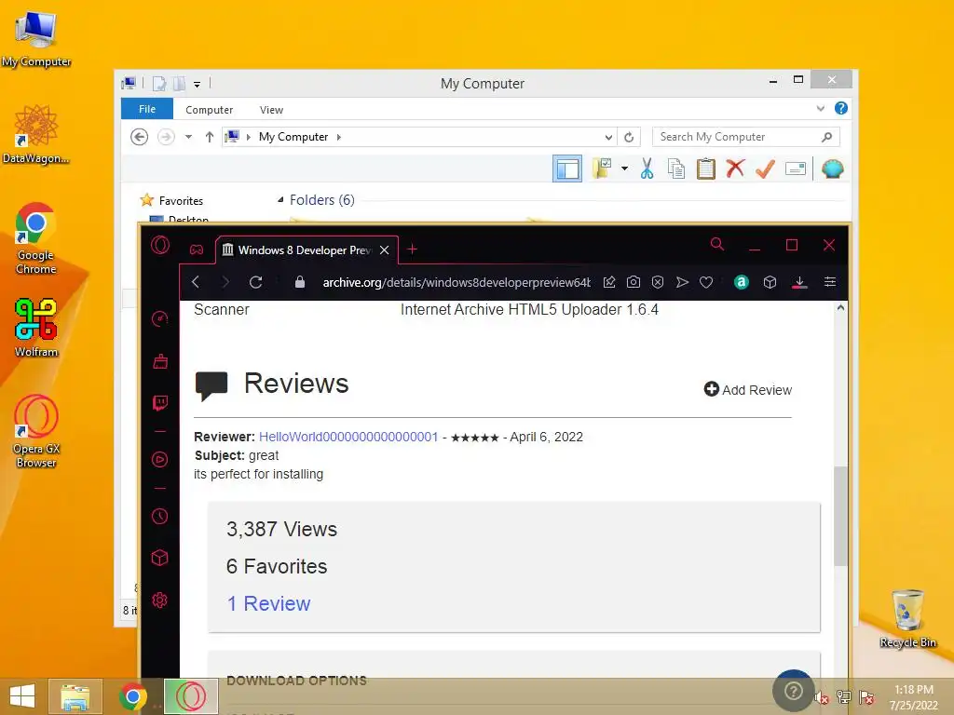Open the File tab in My Computer
Screen dimensions: 954x715
pyautogui.click(x=147, y=109)
